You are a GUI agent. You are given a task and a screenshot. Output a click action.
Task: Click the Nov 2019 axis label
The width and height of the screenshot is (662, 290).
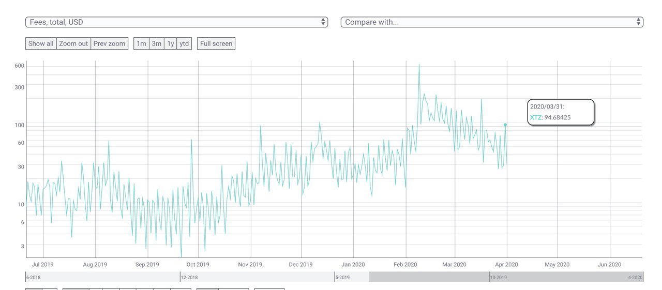(250, 265)
